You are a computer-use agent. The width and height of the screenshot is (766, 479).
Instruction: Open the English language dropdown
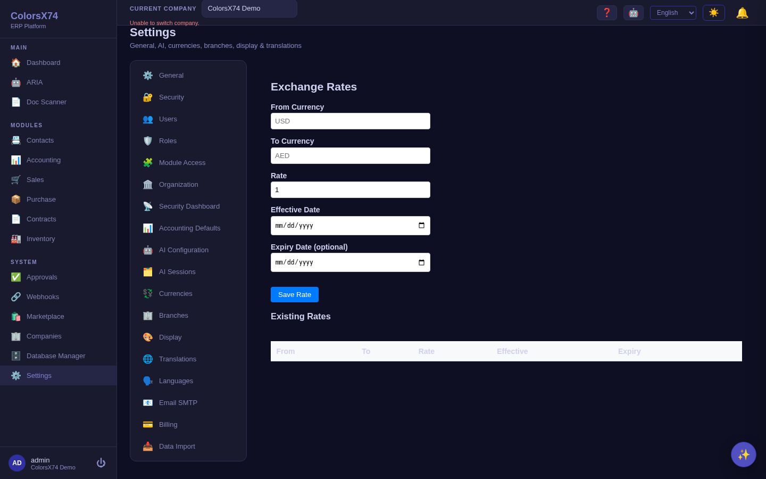point(673,13)
